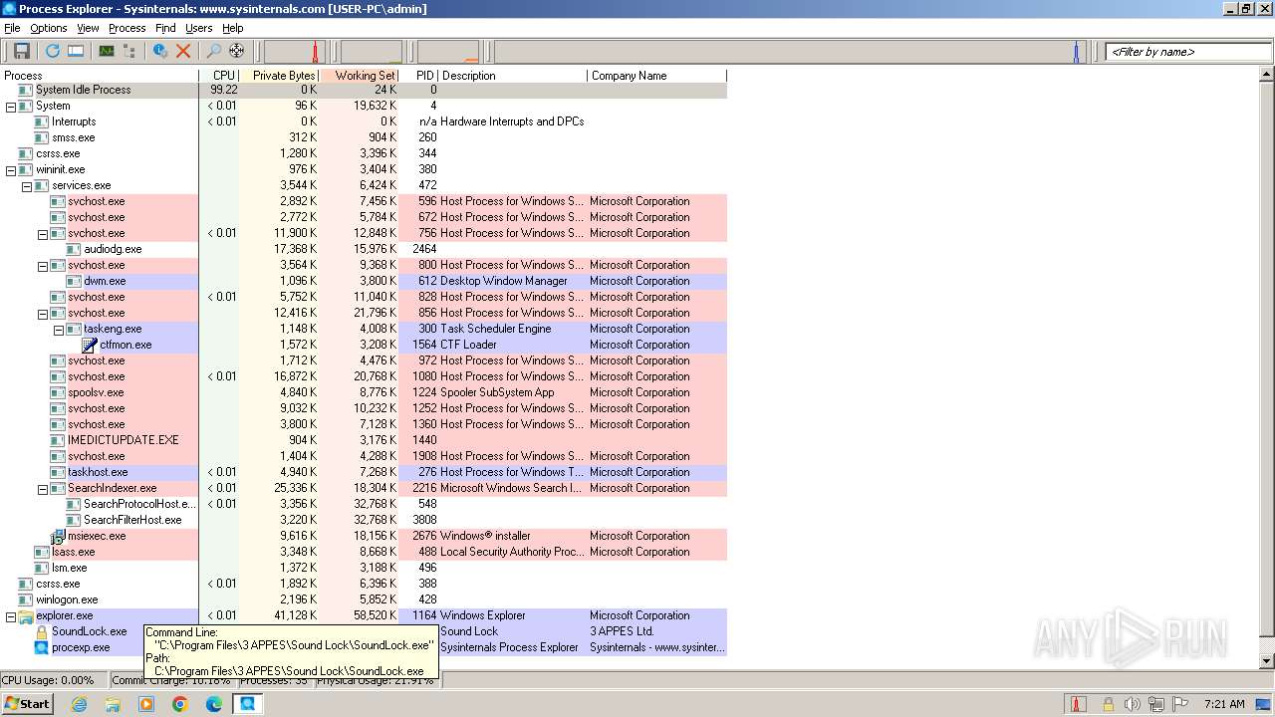1275x717 pixels.
Task: Open the Help menu
Action: (232, 28)
